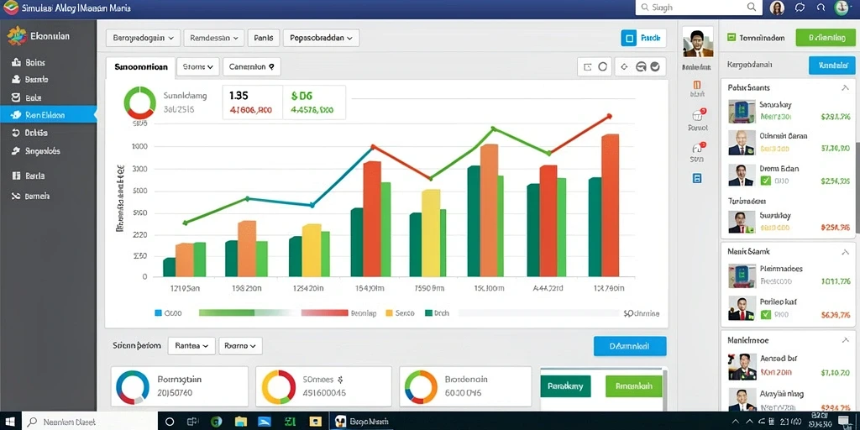860x430 pixels.
Task: Click the orange column icon labeled blant
Action: click(x=697, y=85)
